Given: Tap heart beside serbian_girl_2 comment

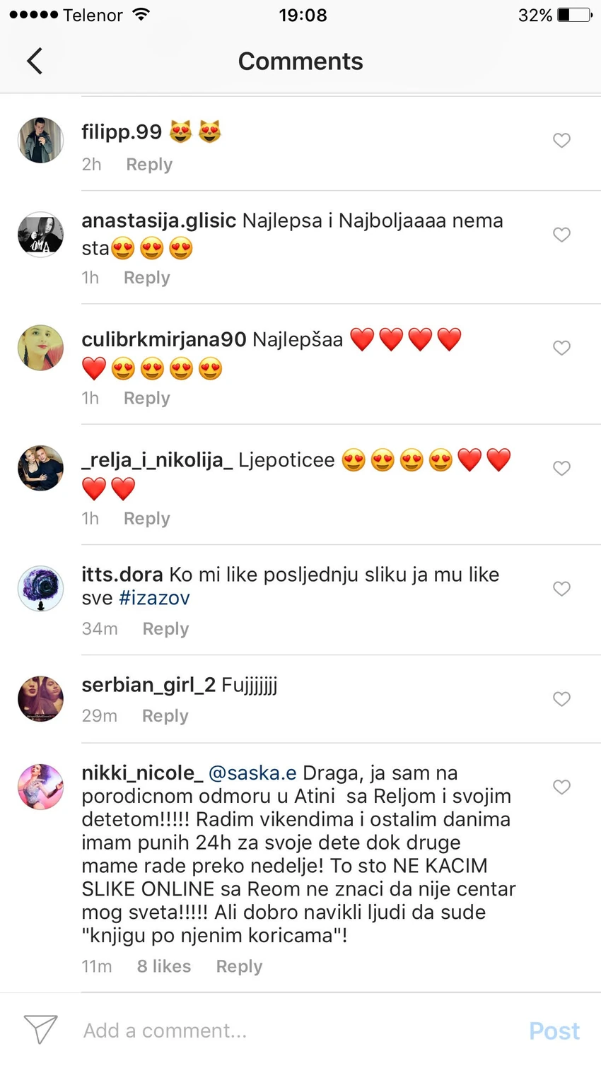Looking at the screenshot, I should (561, 698).
